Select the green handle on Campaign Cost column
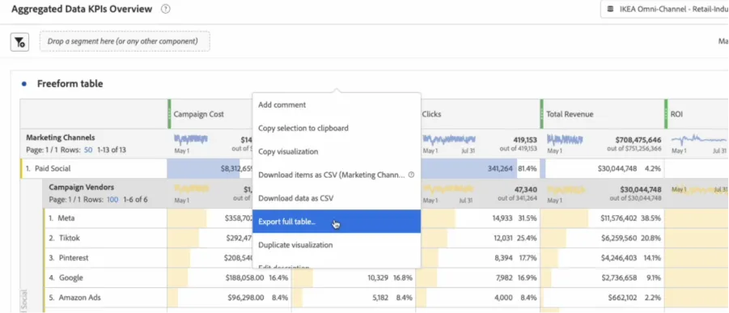 point(170,114)
